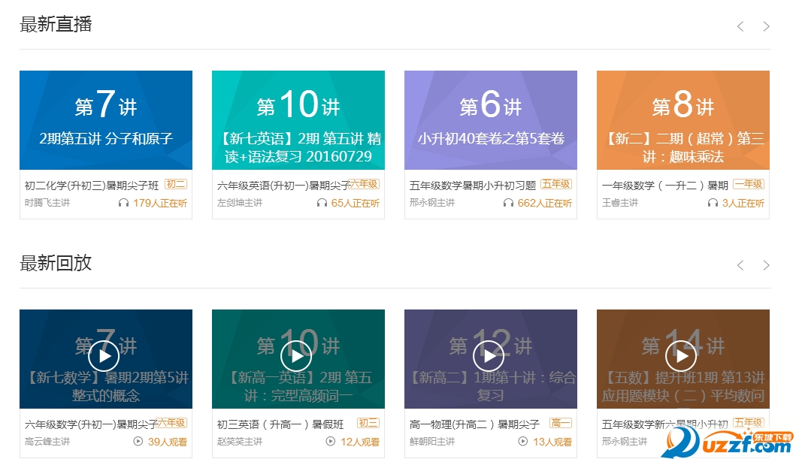799x471 pixels.
Task: Click 邢永钢主讲 on 小升初习题 live card
Action: tap(432, 203)
